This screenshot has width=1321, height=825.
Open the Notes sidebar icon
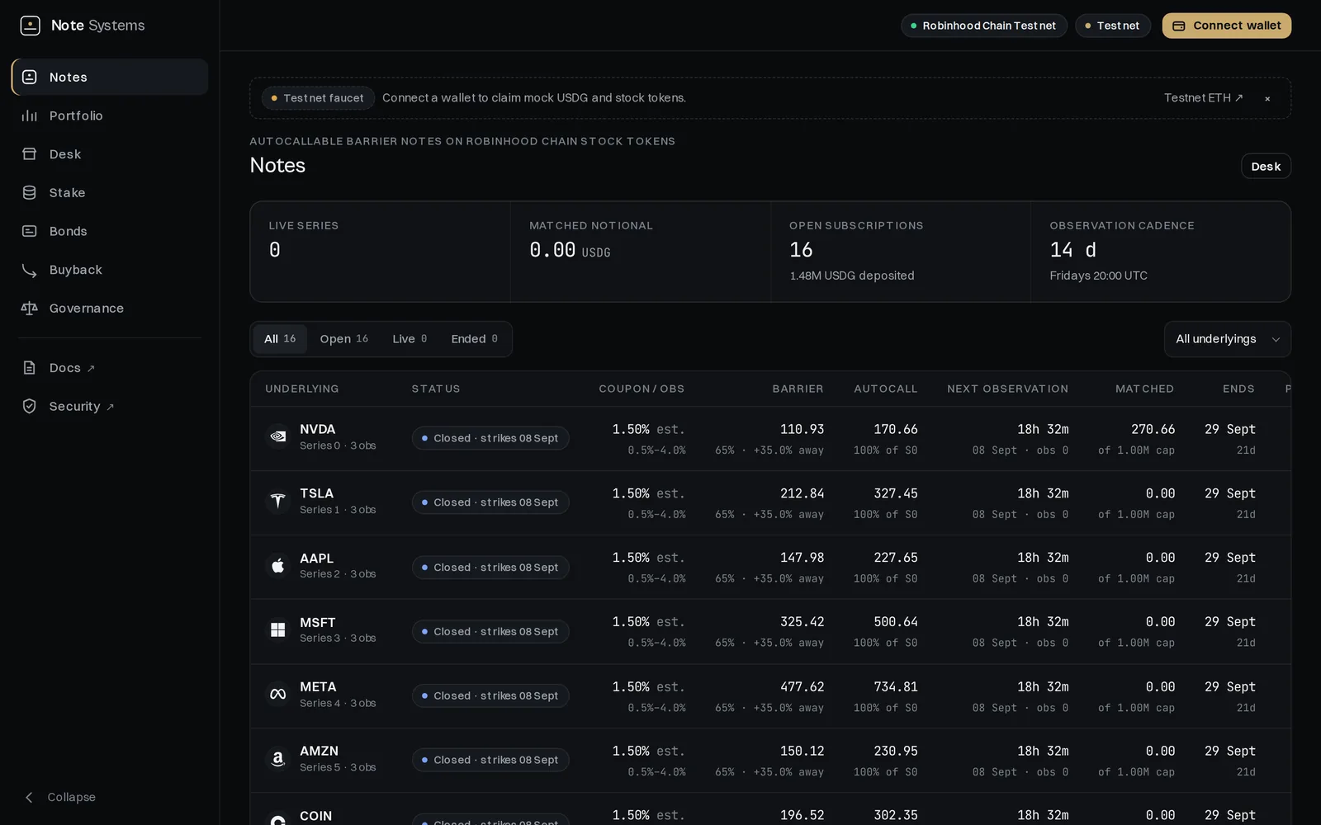tap(30, 77)
